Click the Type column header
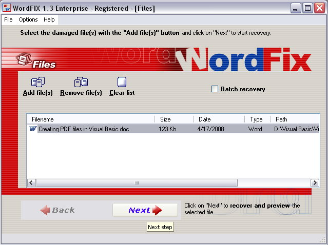Image resolution: width=328 pixels, height=245 pixels. point(258,119)
